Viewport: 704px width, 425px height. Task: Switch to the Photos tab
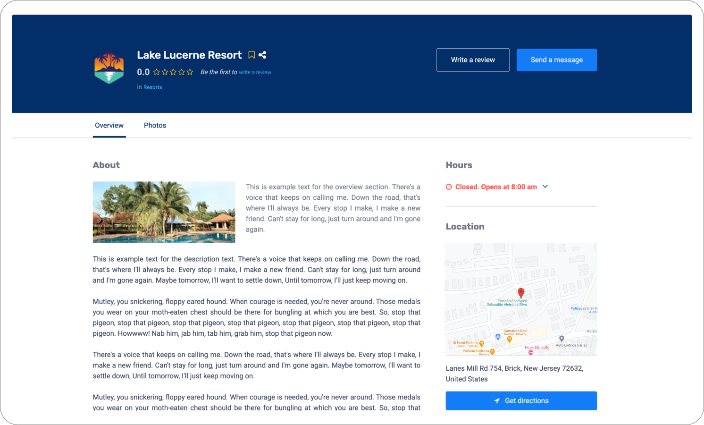tap(155, 126)
